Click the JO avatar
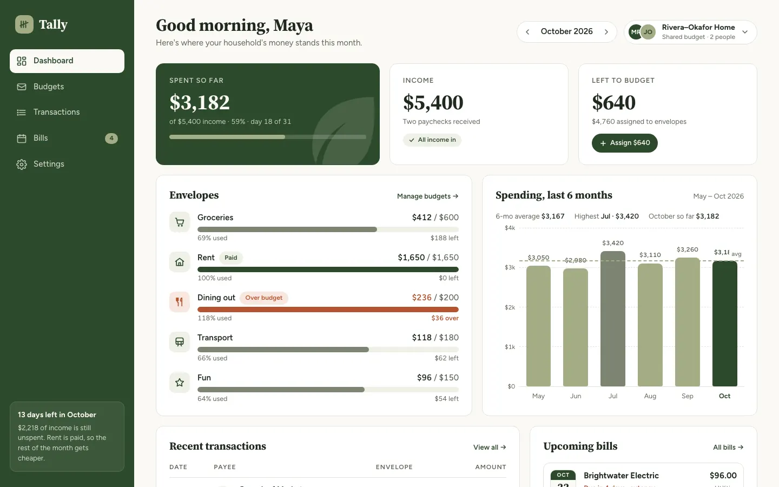Screen dimensions: 779x487 click(x=648, y=32)
